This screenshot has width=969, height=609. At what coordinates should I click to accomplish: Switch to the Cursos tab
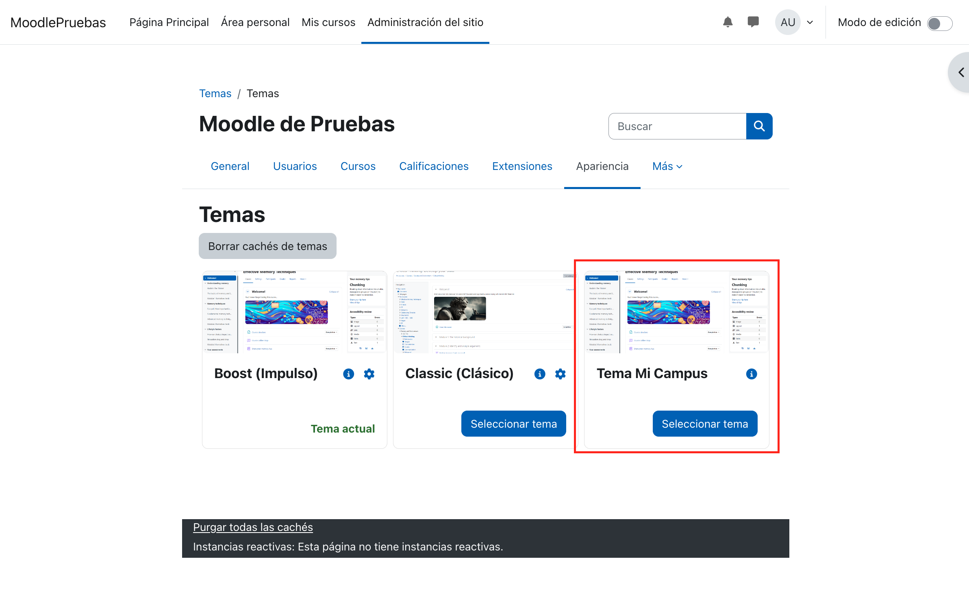click(x=358, y=166)
